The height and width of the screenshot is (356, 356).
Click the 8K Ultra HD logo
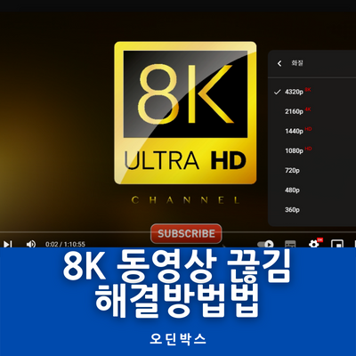click(185, 113)
